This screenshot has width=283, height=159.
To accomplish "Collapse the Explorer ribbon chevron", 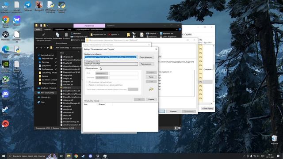I will pos(177,30).
